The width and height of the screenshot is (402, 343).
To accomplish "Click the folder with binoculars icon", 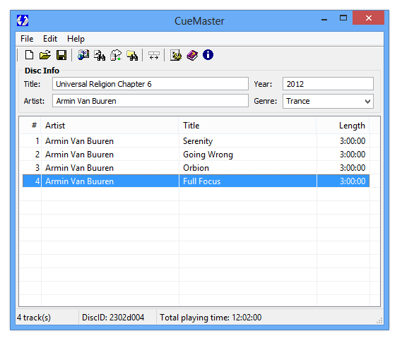I will (x=132, y=55).
